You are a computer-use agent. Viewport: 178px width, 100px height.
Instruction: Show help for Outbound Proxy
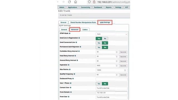[73, 78]
